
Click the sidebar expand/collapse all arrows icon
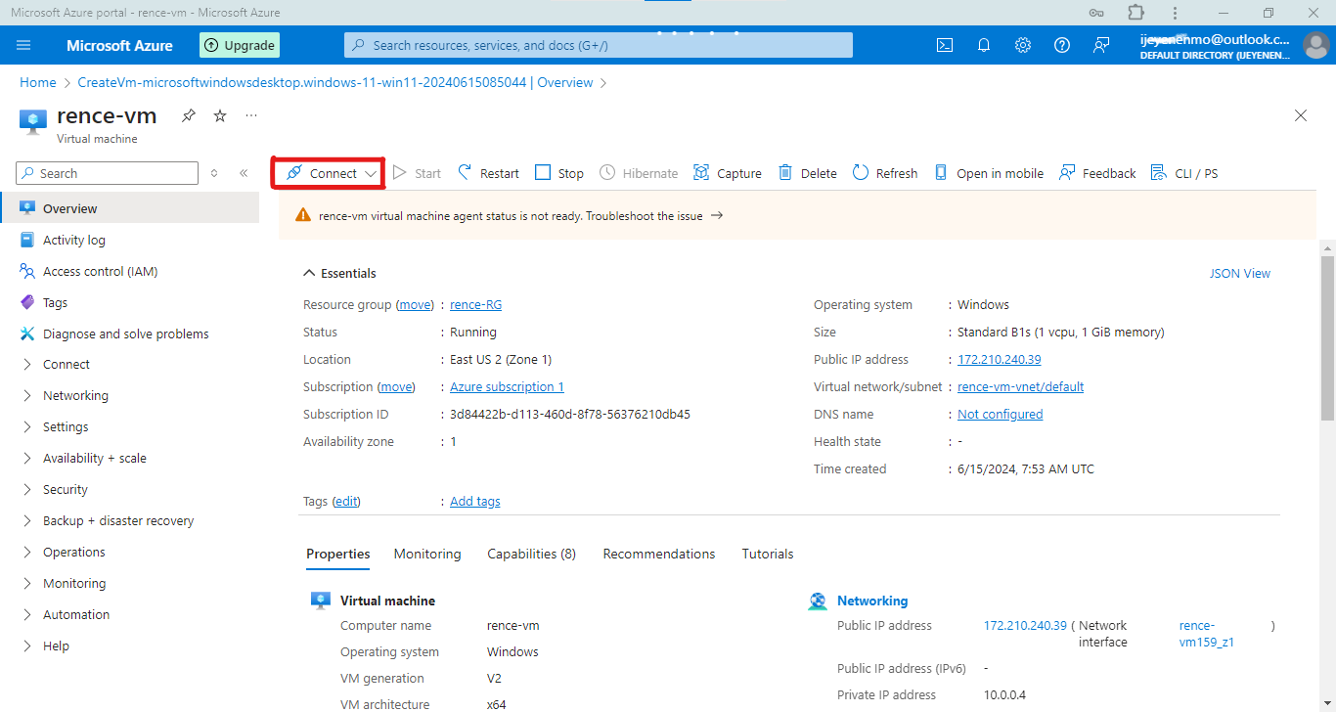[214, 173]
